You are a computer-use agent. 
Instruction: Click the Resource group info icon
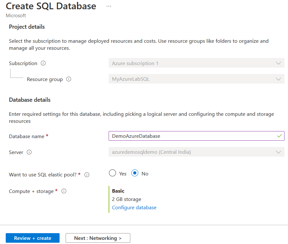[68, 79]
